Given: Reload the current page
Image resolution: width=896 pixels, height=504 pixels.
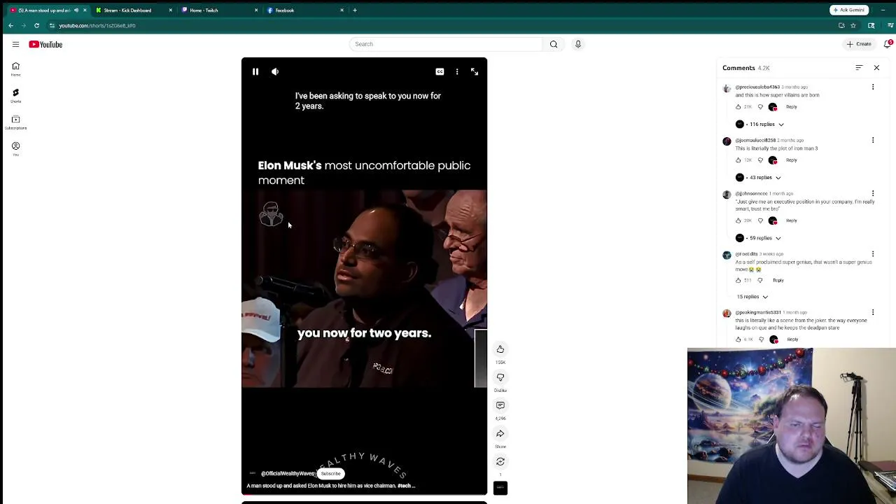Looking at the screenshot, I should coord(36,26).
